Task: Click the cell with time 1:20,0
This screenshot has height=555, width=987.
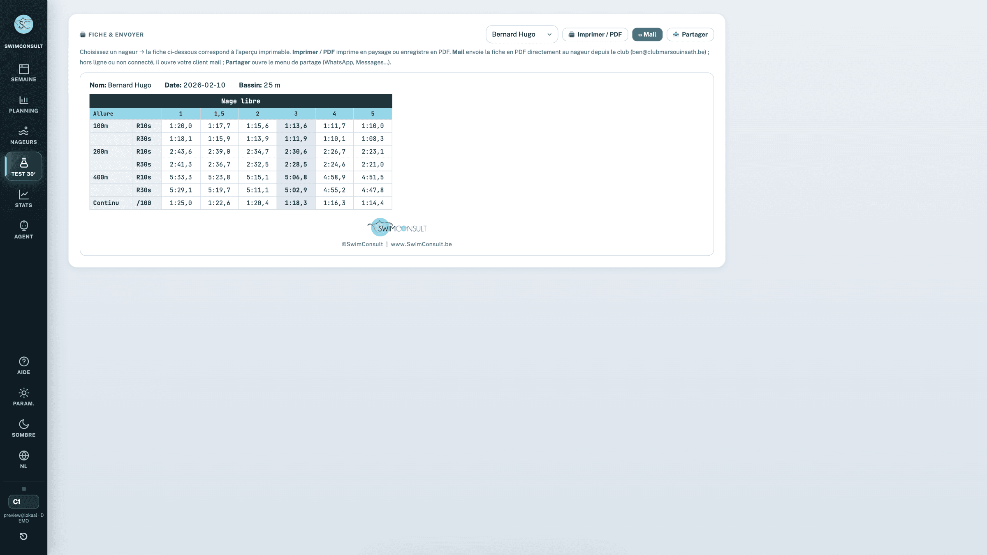Action: click(181, 126)
